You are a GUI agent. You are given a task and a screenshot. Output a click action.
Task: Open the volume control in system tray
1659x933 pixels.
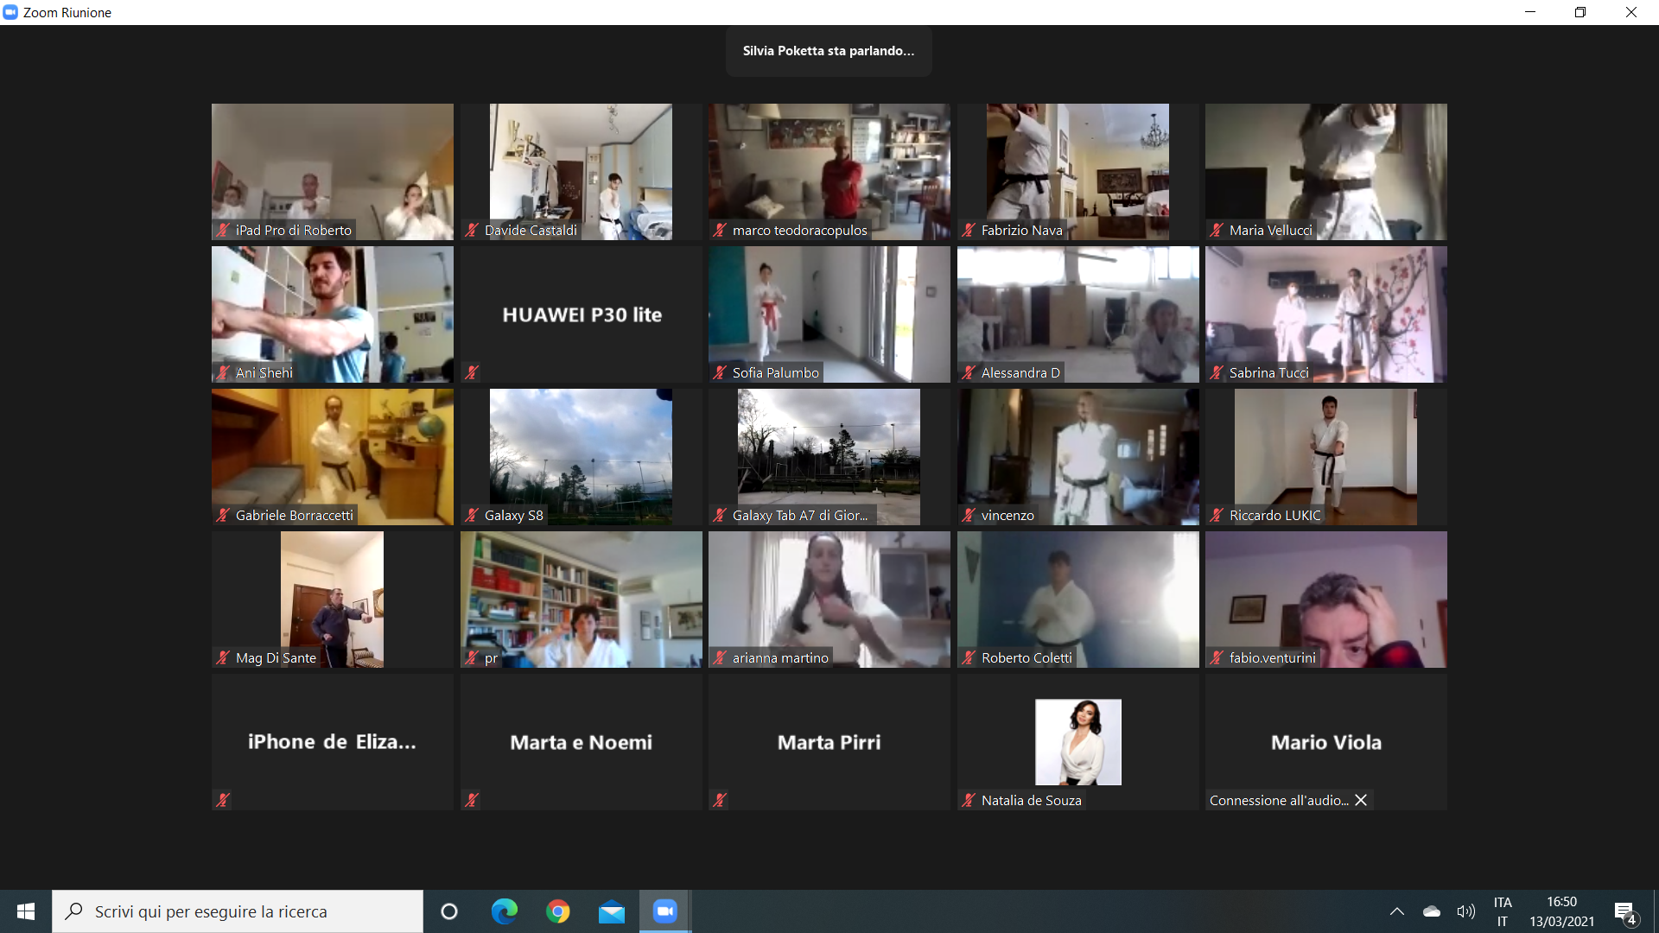click(1466, 911)
